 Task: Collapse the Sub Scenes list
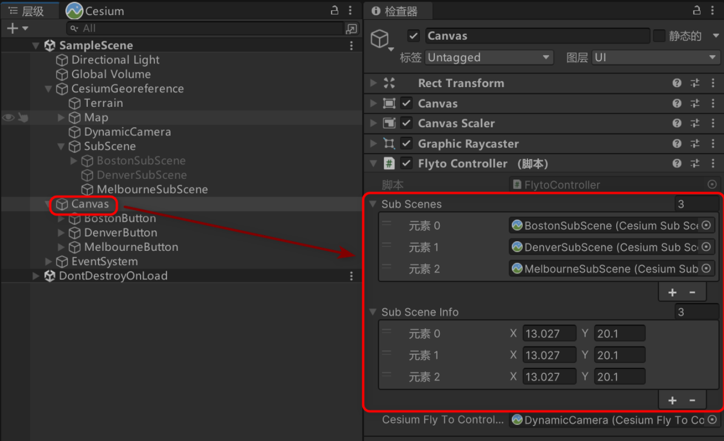click(372, 204)
